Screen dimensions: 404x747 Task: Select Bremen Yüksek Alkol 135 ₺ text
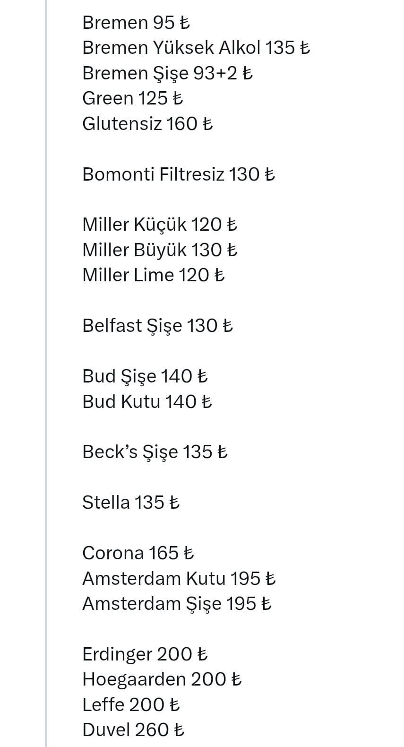pos(196,48)
